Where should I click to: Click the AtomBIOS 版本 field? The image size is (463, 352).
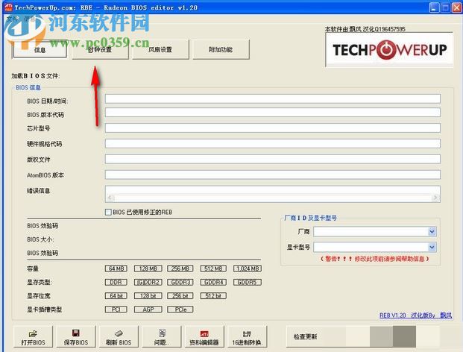[x=273, y=175]
